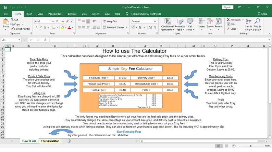Switch to Page Layout tab
The width and height of the screenshot is (272, 152).
point(55,14)
